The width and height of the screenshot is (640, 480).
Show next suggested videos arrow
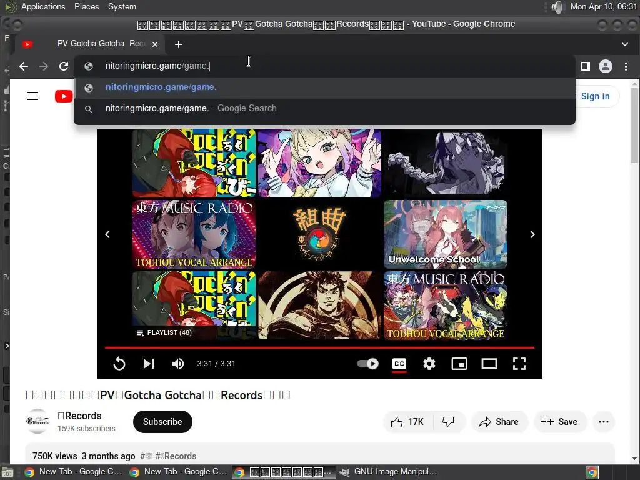point(532,234)
